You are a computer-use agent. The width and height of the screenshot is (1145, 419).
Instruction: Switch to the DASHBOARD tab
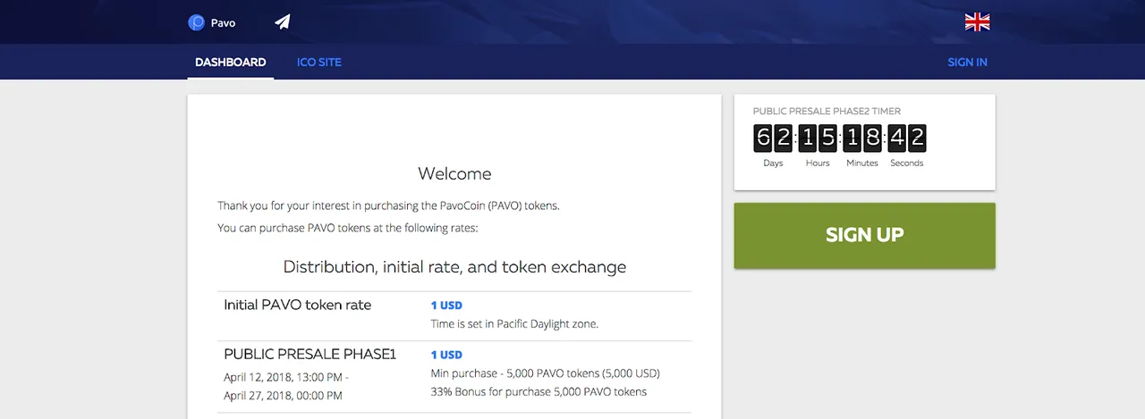231,63
